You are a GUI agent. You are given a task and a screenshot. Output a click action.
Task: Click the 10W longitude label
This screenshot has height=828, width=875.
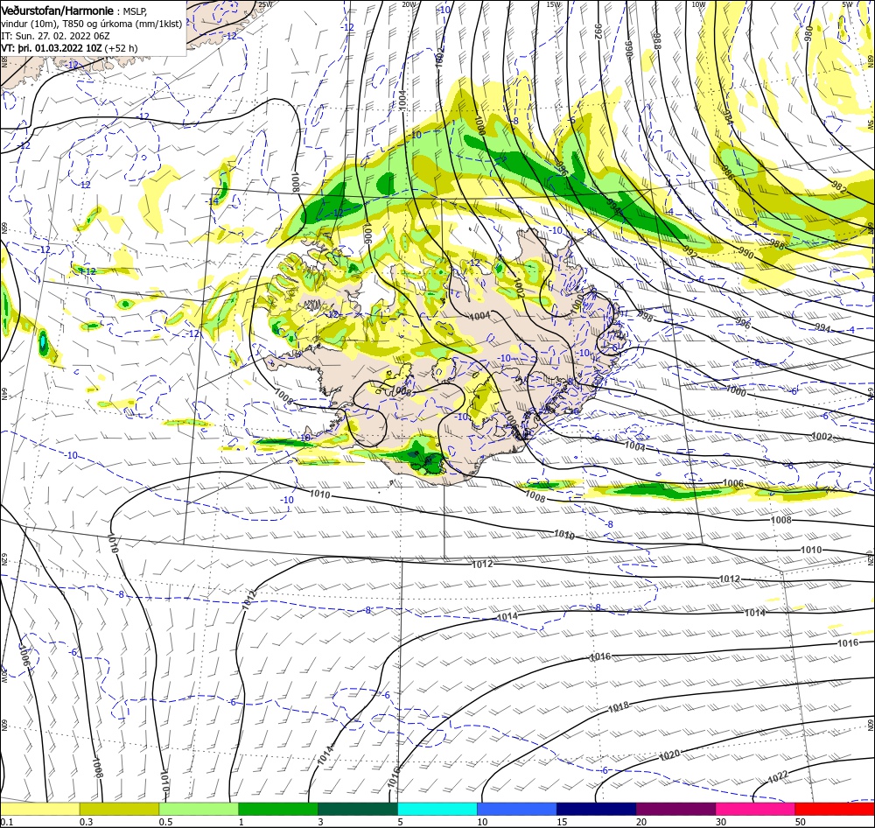(x=698, y=4)
